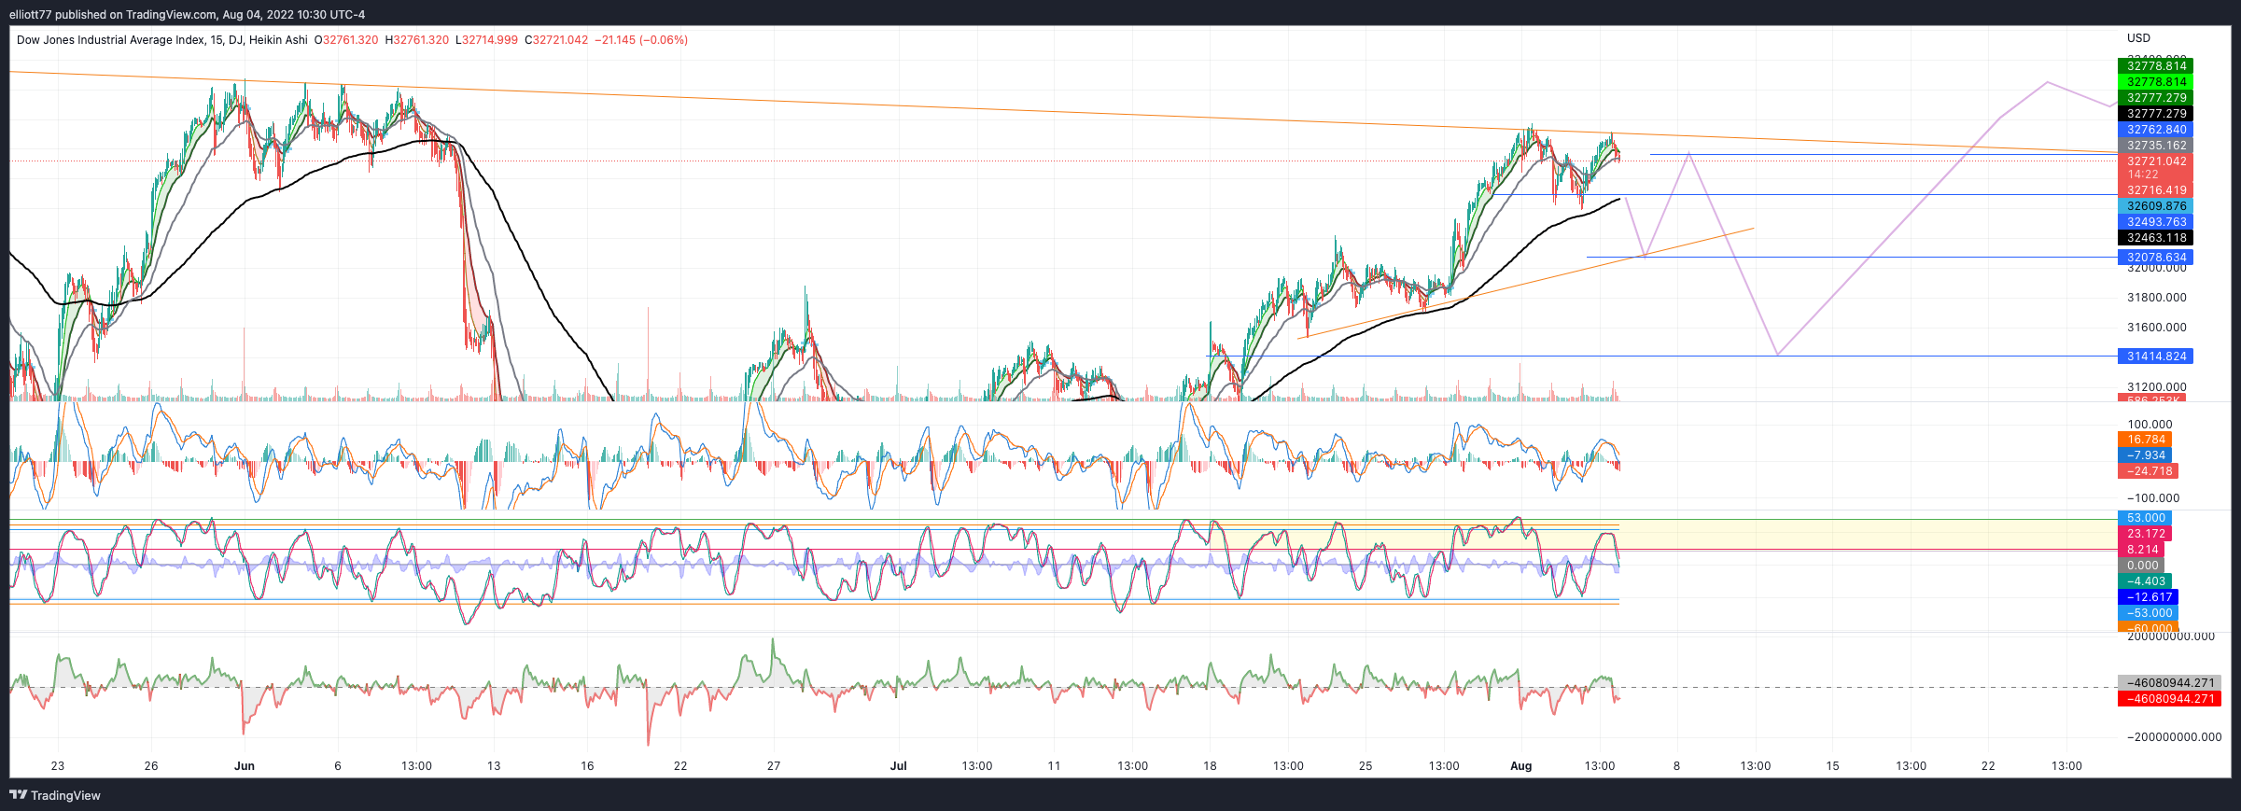Image resolution: width=2241 pixels, height=811 pixels.
Task: Click the red −24.718 indicator value
Action: (x=2150, y=471)
